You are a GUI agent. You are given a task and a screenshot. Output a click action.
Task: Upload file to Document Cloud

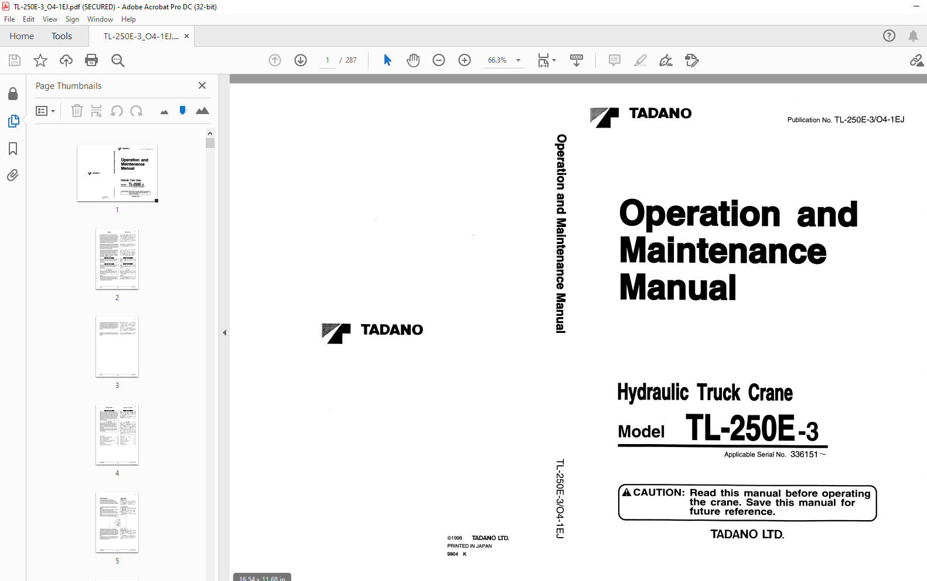[66, 60]
